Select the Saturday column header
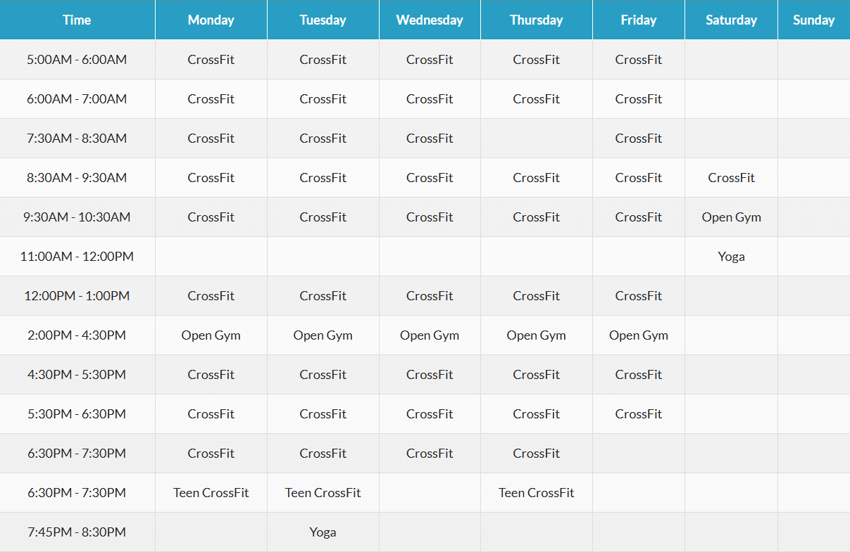850x552 pixels. [731, 20]
